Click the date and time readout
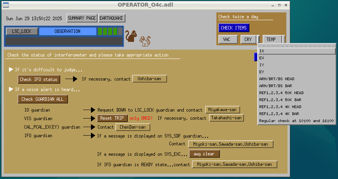Viewport: 338px width, 179px height. (34, 19)
